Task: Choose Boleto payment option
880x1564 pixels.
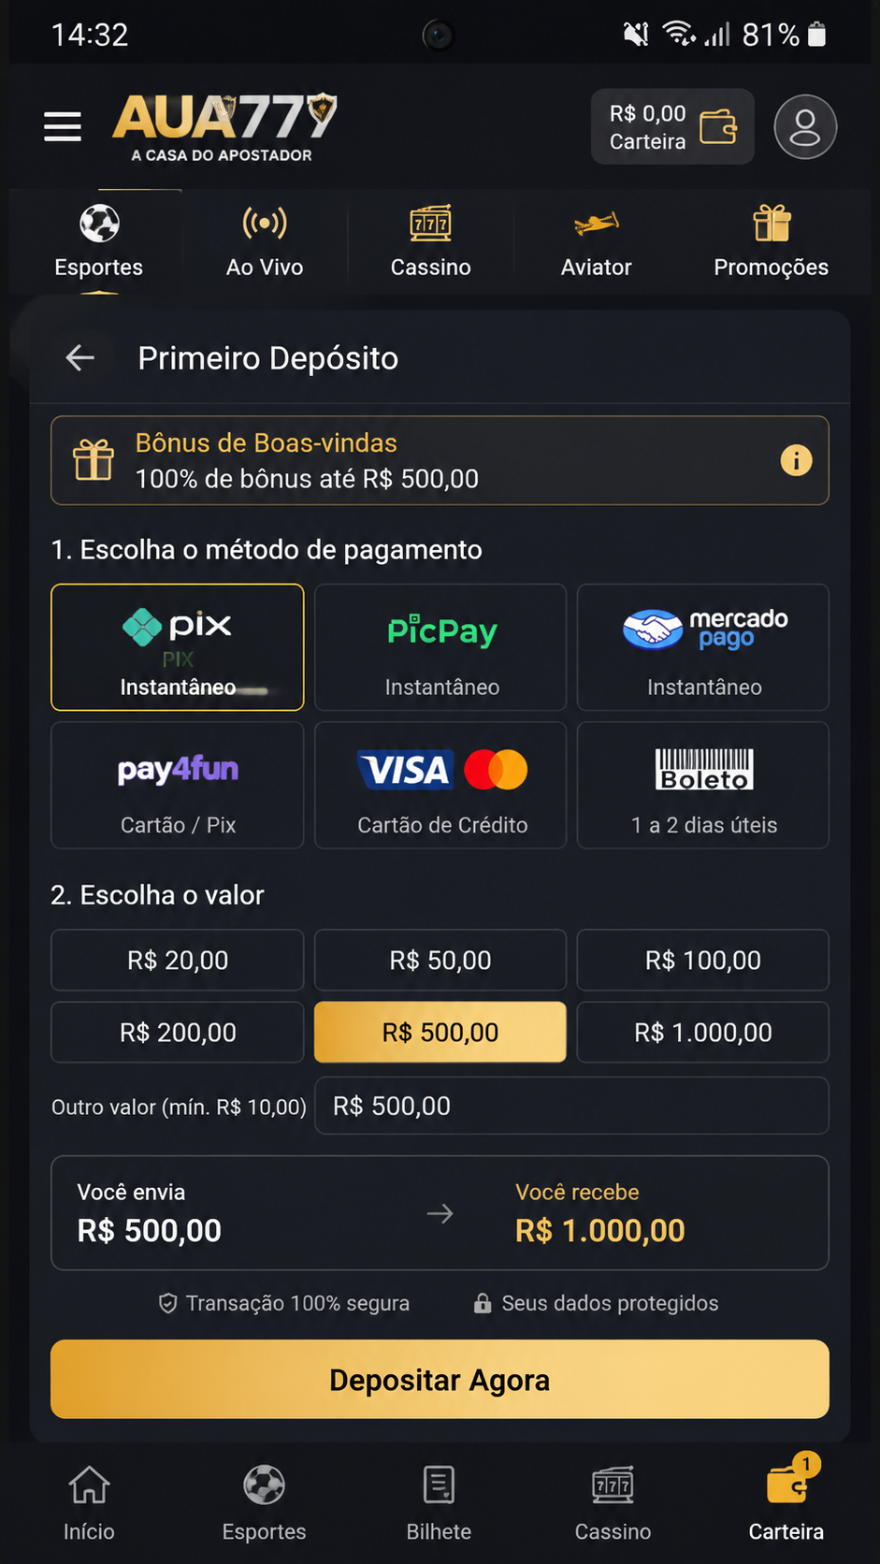Action: (x=703, y=785)
